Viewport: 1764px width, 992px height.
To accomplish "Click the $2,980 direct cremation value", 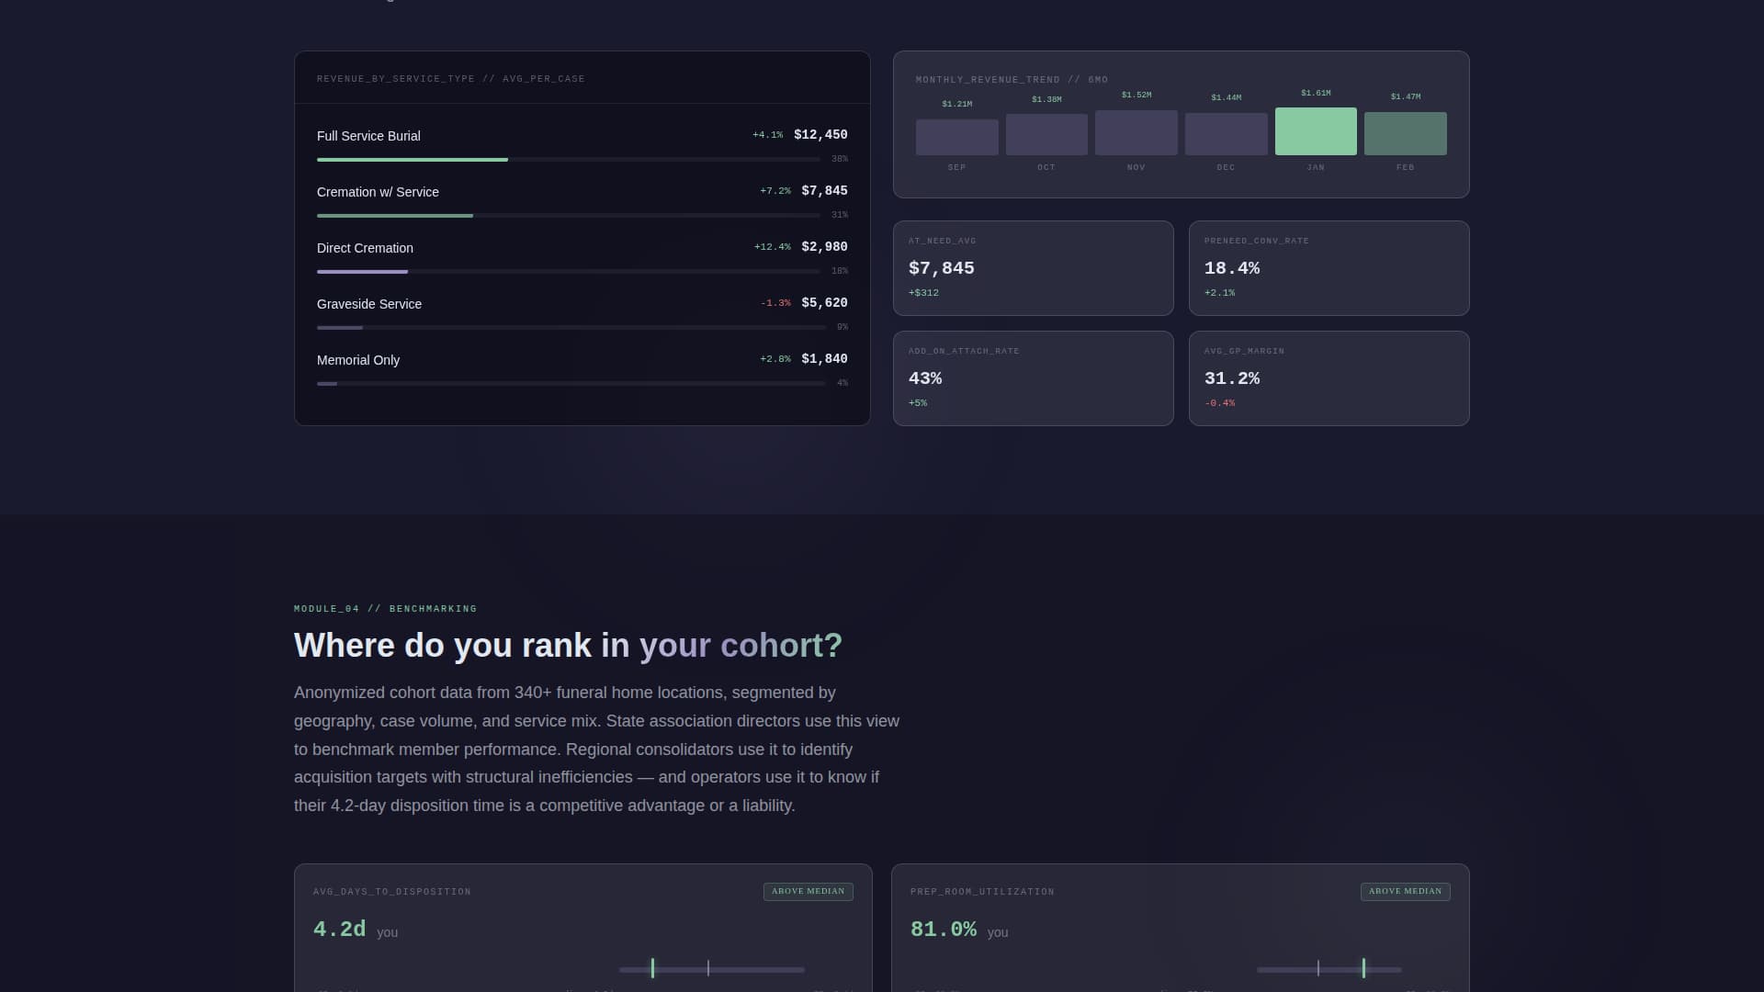I will (824, 247).
